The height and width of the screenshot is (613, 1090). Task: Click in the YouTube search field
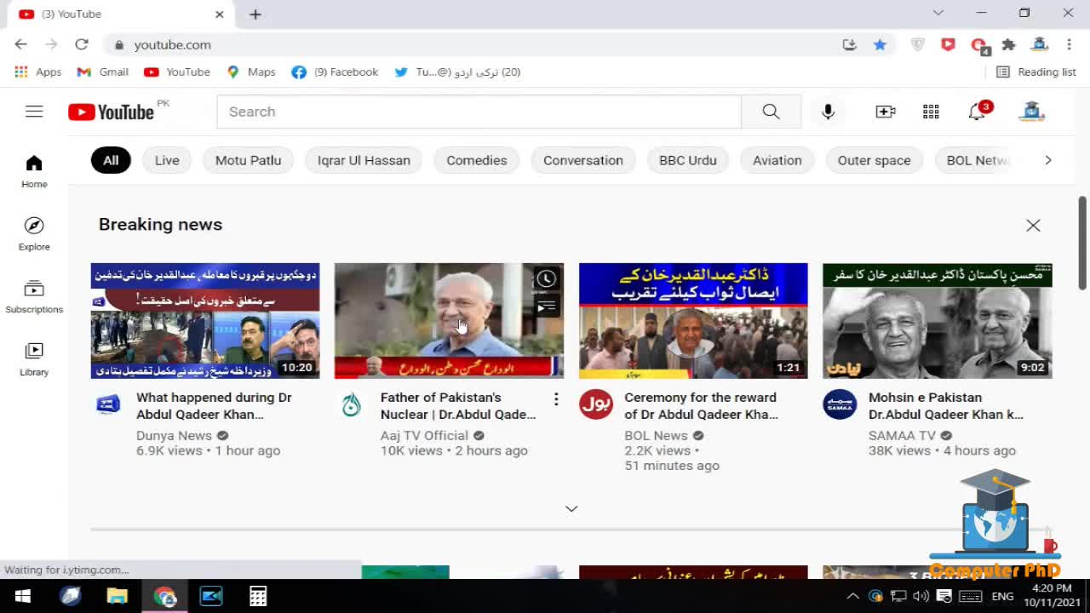(479, 112)
